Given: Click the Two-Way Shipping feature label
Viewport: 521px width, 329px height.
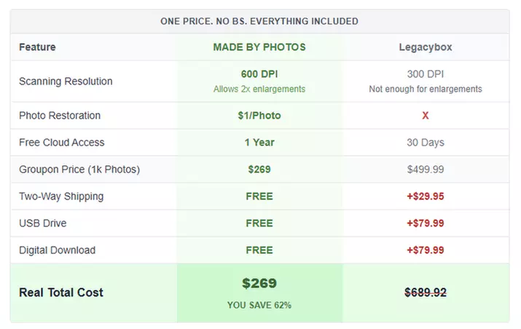Looking at the screenshot, I should pos(61,197).
